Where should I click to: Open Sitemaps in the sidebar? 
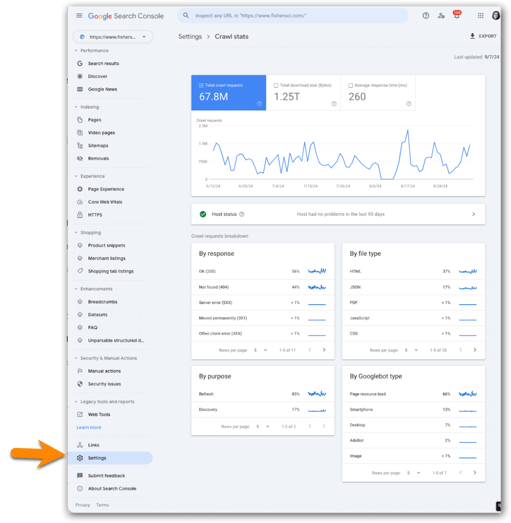[x=98, y=146]
